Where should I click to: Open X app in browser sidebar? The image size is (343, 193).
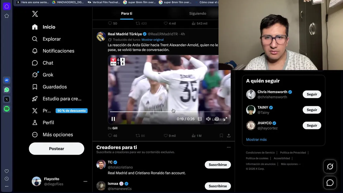pos(7,99)
